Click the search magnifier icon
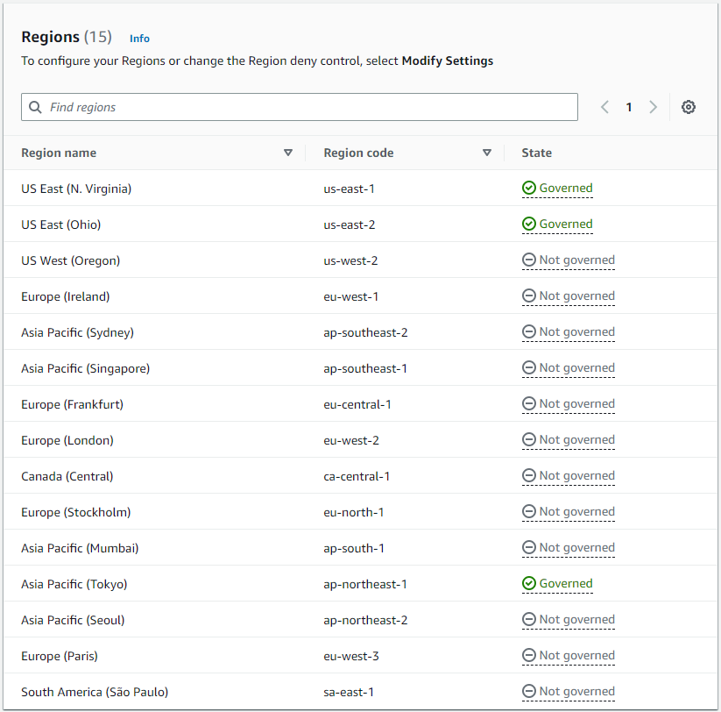 (x=35, y=107)
